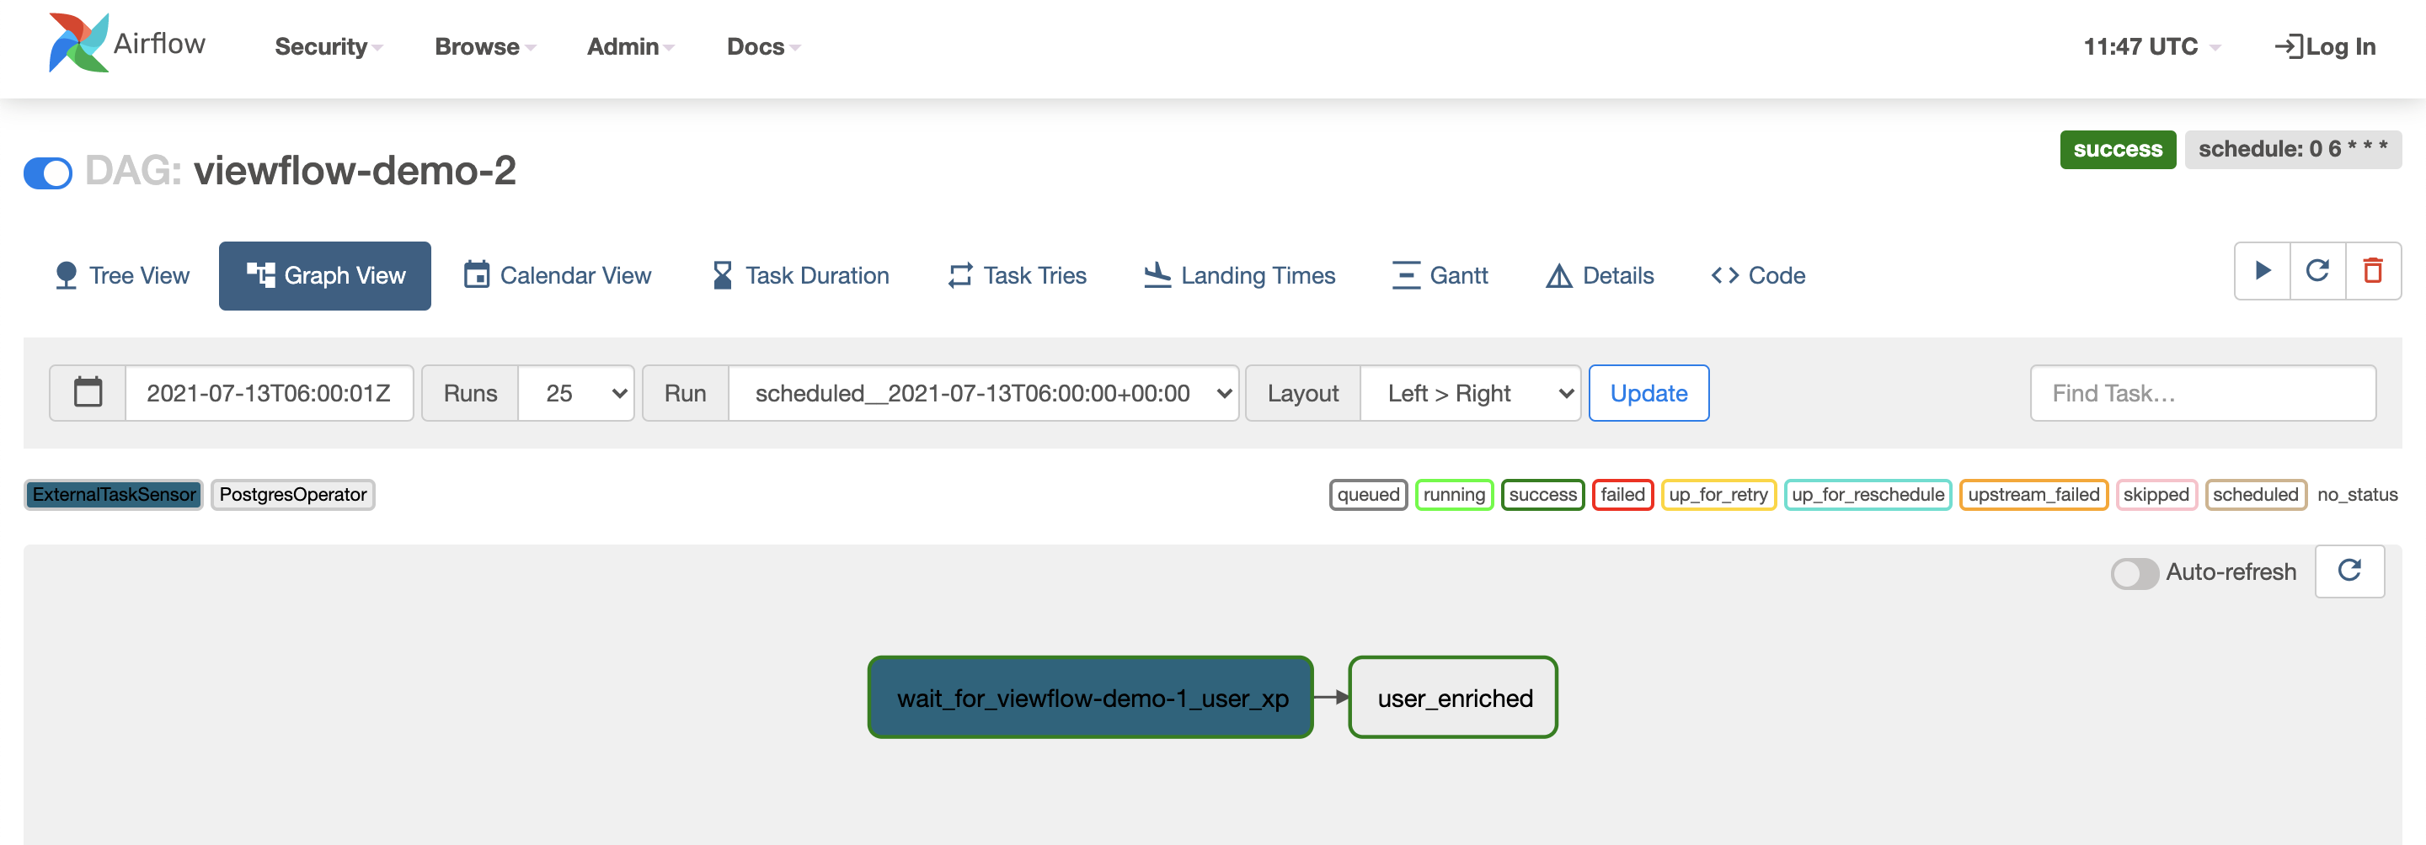Trigger DAG with the play icon
The height and width of the screenshot is (845, 2426).
pos(2262,271)
